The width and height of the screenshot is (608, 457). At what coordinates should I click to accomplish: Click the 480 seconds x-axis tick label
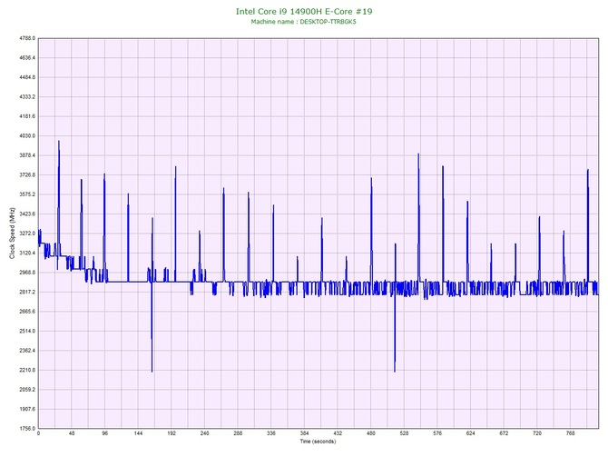(x=371, y=433)
